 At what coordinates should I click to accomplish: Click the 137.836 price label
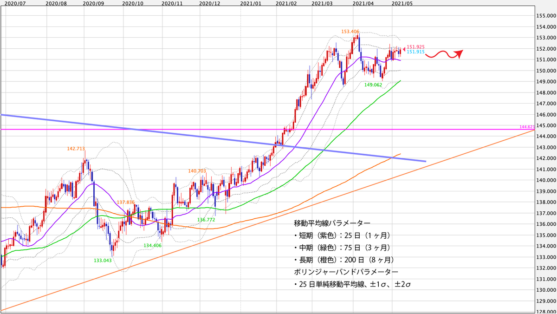coord(126,203)
